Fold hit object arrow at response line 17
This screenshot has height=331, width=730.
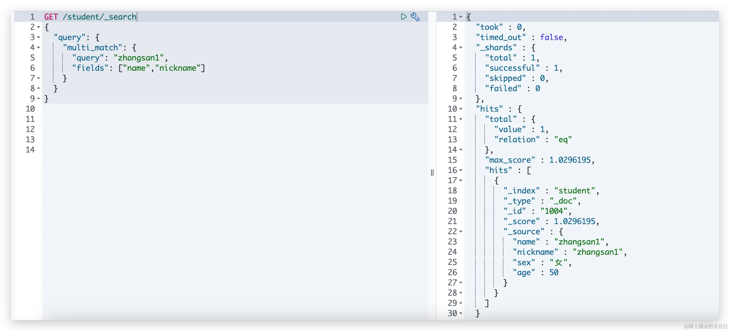461,180
